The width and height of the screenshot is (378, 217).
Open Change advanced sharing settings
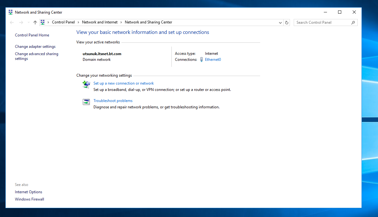[x=37, y=56]
